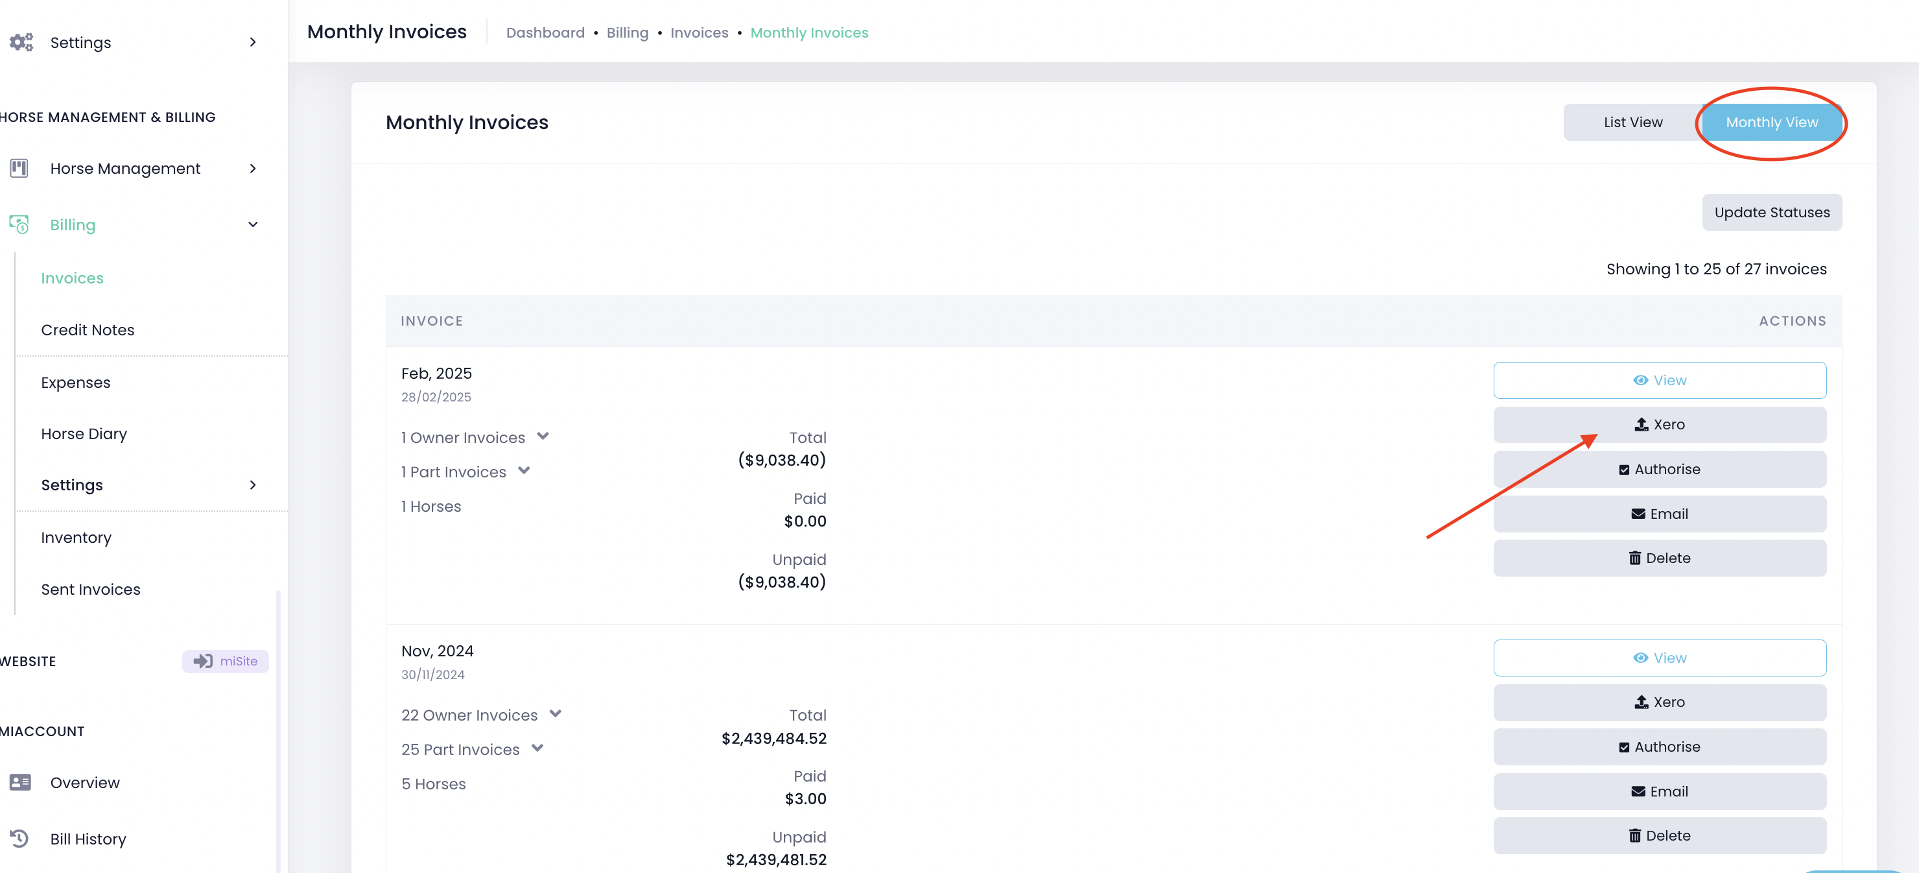Click the '5 Horses' text in Nov 2024
Viewport: 1919px width, 873px height.
[x=434, y=783]
